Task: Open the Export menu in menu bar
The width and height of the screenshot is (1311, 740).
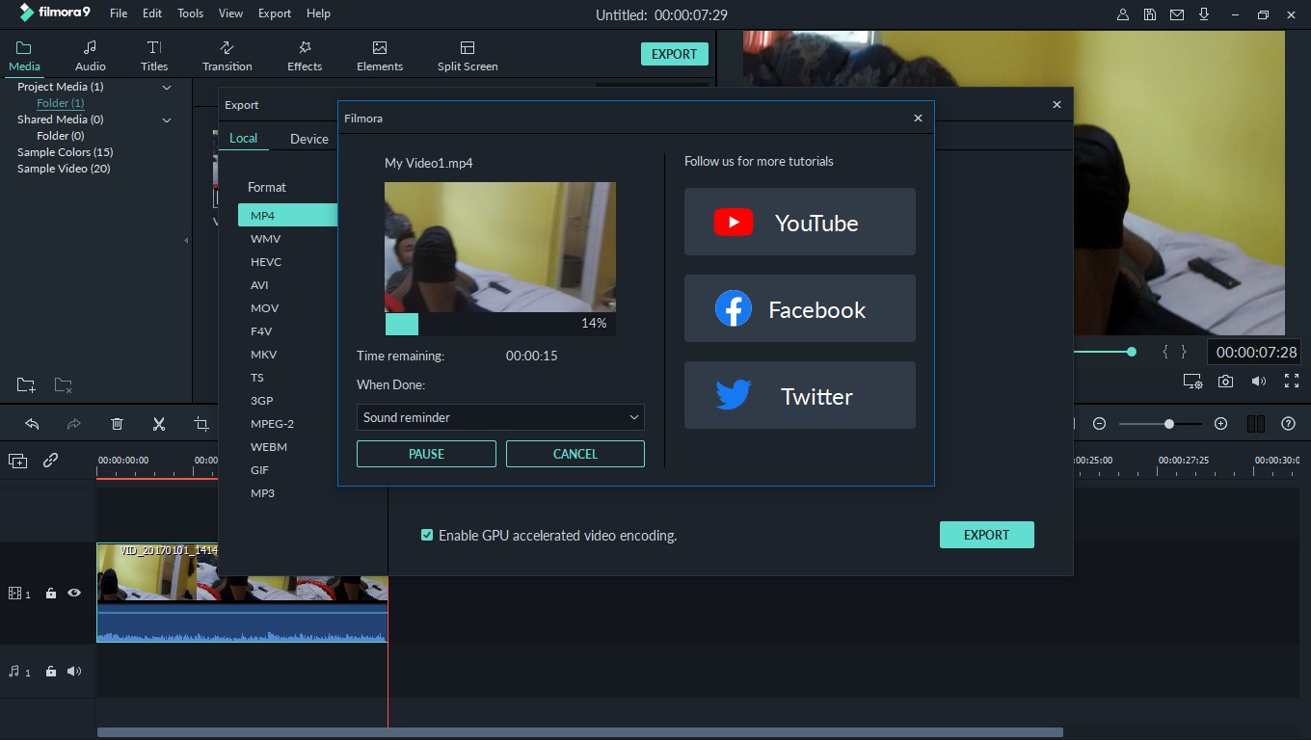Action: pyautogui.click(x=275, y=13)
